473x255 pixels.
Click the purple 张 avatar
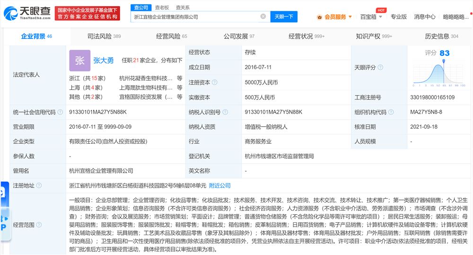(79, 61)
